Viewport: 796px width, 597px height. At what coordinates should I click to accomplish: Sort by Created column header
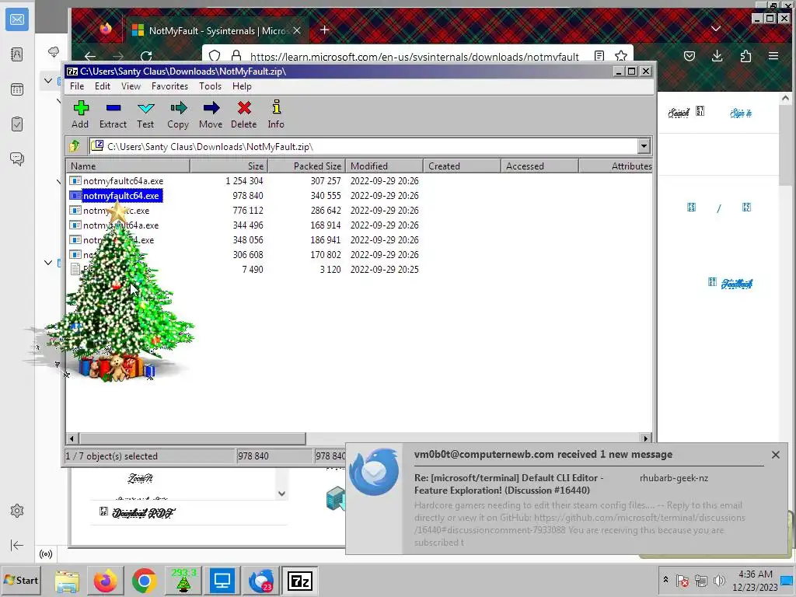click(x=462, y=166)
